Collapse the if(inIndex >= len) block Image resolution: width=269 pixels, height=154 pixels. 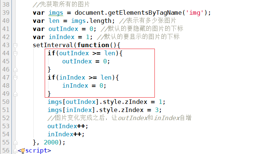pyautogui.click(x=15, y=77)
